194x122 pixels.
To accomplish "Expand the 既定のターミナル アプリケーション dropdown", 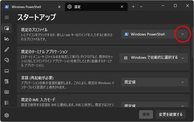I will tap(153, 58).
